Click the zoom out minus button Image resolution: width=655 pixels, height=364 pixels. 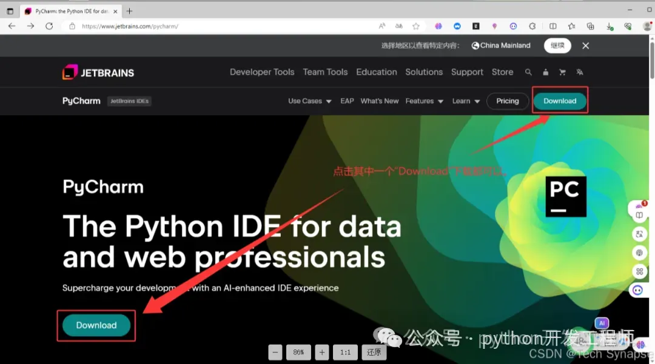tap(275, 352)
